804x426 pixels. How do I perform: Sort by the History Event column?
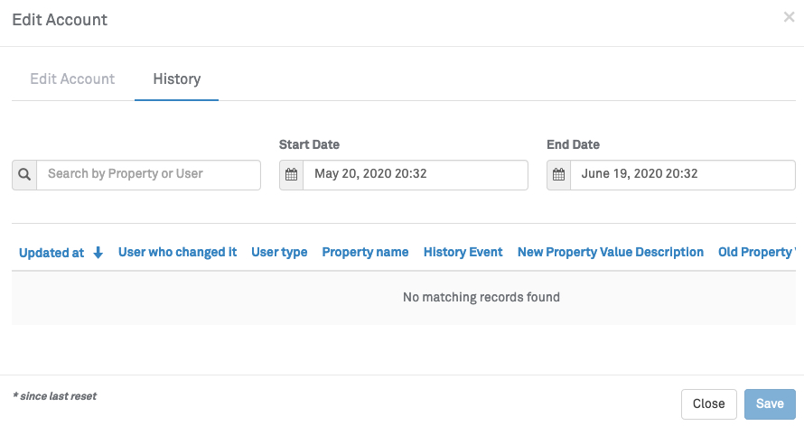[463, 252]
